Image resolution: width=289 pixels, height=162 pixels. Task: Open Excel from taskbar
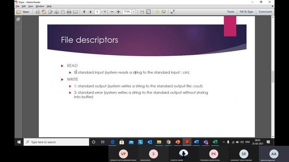click(x=215, y=142)
